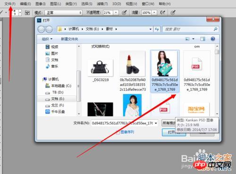Click the 新建文件夹 button

tap(69, 39)
